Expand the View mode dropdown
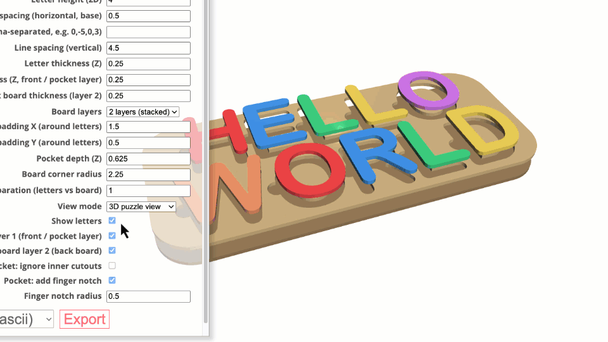608x342 pixels. (141, 206)
